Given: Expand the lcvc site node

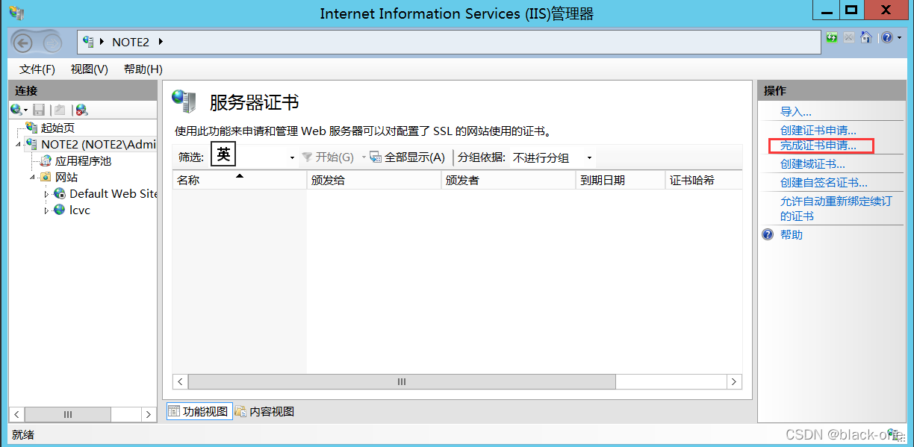Looking at the screenshot, I should pyautogui.click(x=47, y=210).
